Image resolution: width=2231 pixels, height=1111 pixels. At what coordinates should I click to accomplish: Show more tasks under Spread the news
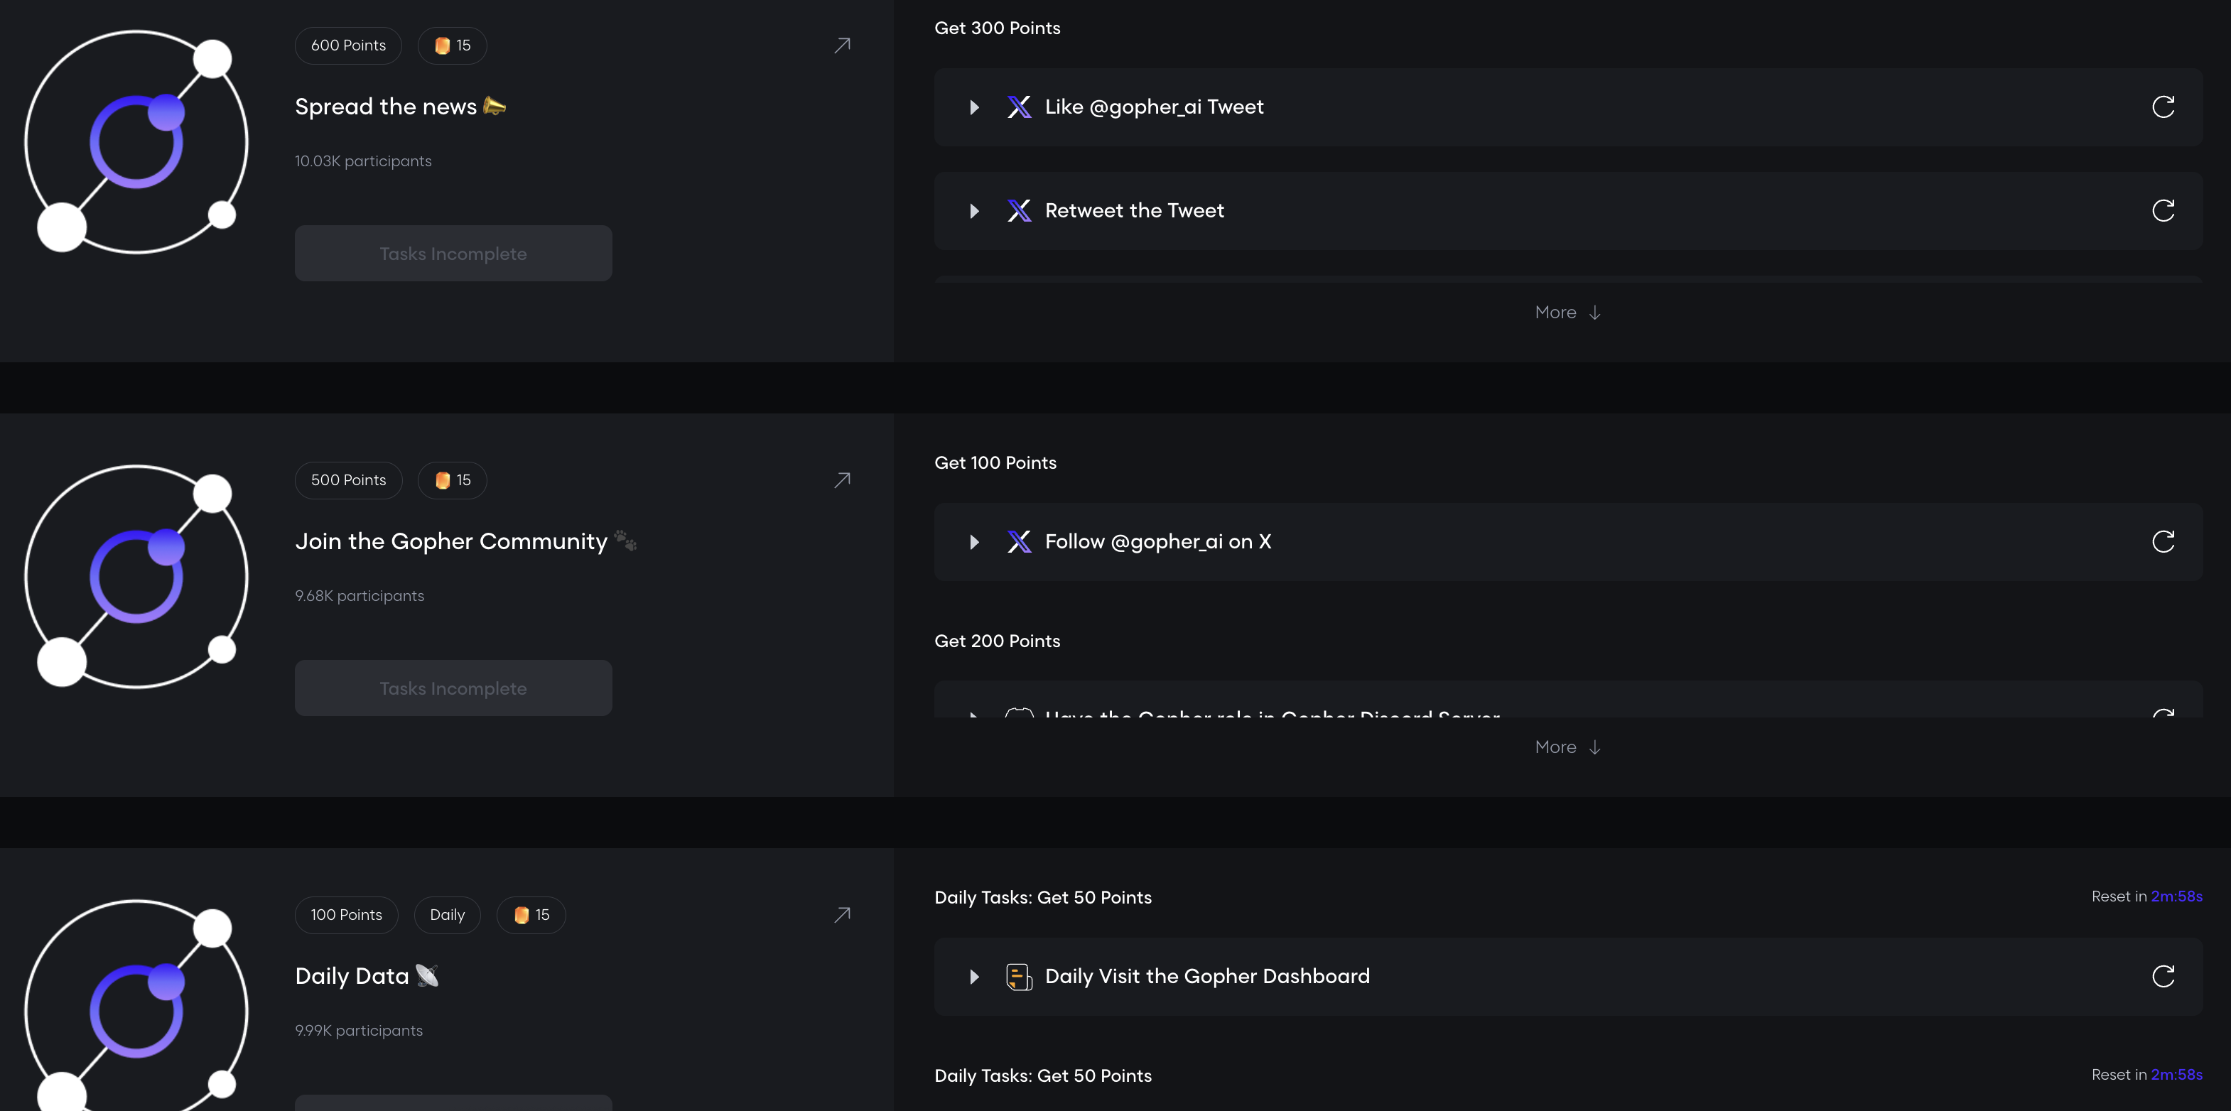click(x=1567, y=313)
